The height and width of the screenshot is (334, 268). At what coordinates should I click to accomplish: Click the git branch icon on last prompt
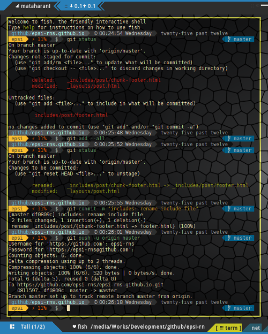[229, 308]
